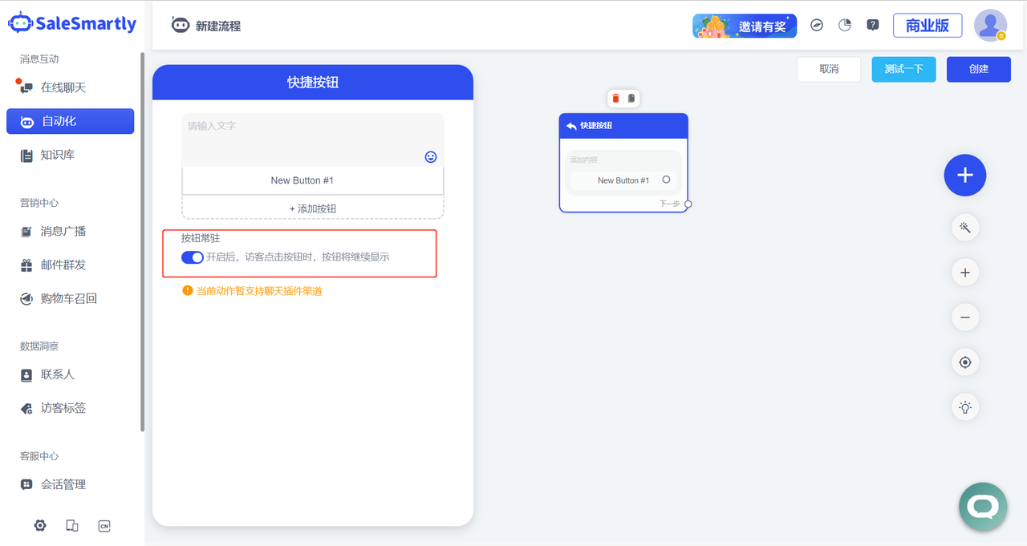
Task: Click the 创建 button
Action: coord(978,69)
